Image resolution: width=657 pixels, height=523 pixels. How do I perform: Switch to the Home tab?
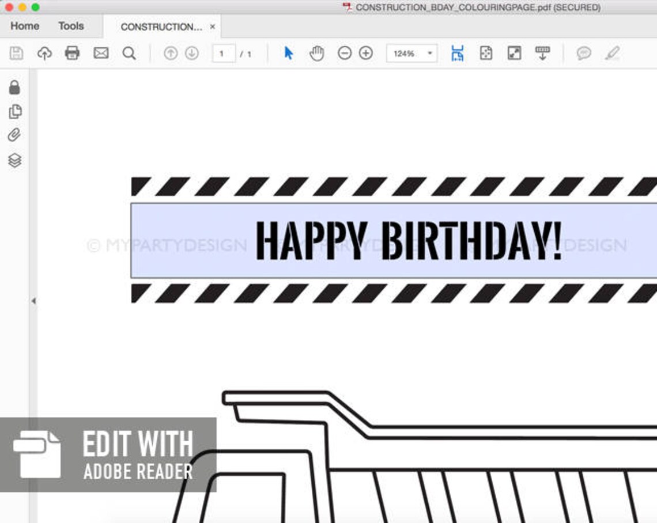tap(25, 26)
